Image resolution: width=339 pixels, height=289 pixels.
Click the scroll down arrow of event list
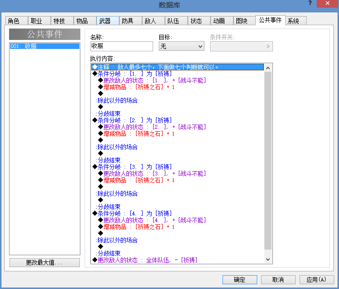(268, 260)
